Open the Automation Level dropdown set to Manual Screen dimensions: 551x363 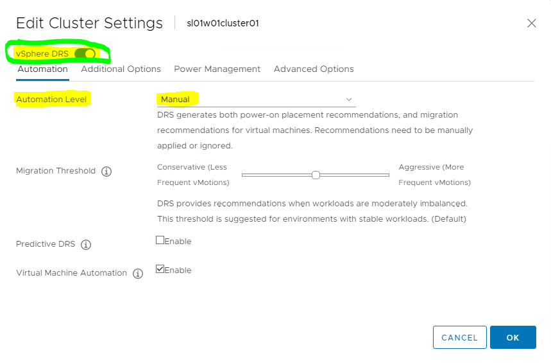[x=256, y=100]
